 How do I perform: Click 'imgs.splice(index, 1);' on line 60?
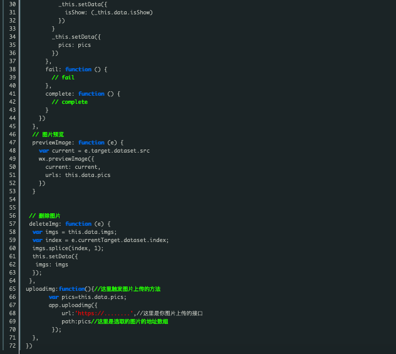pyautogui.click(x=68, y=248)
